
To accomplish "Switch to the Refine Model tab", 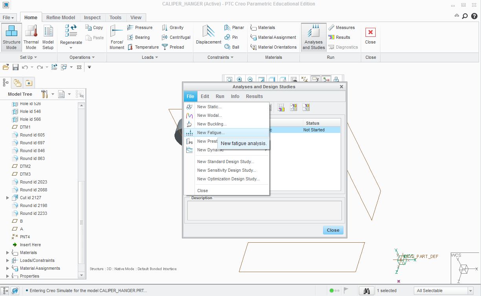I will pos(61,18).
